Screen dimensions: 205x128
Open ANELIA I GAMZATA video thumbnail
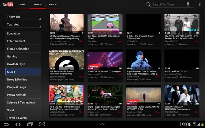182,95
